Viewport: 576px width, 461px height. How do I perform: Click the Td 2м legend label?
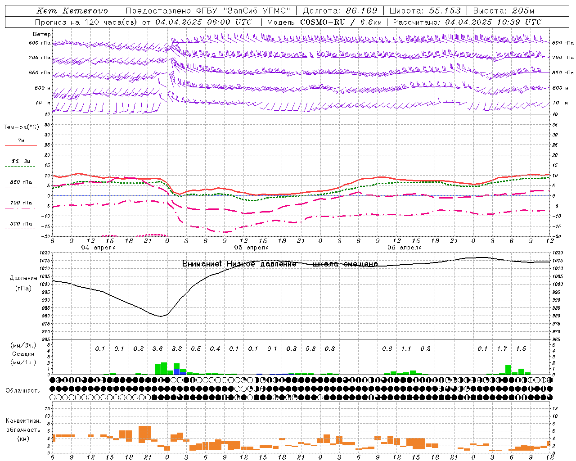(21, 161)
